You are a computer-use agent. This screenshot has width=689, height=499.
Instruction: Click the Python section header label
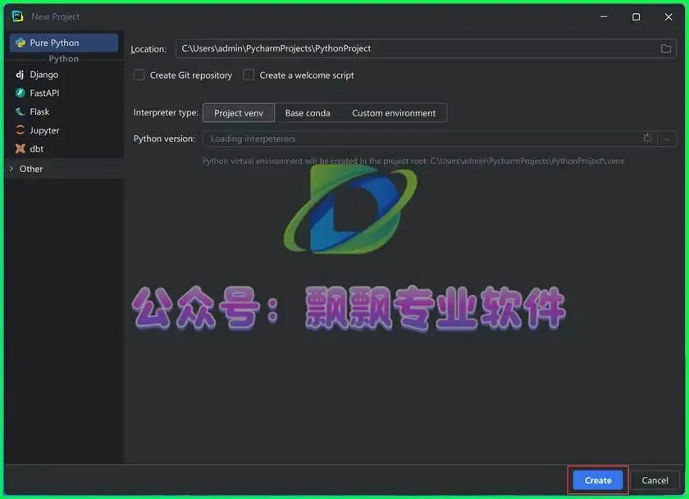click(64, 59)
